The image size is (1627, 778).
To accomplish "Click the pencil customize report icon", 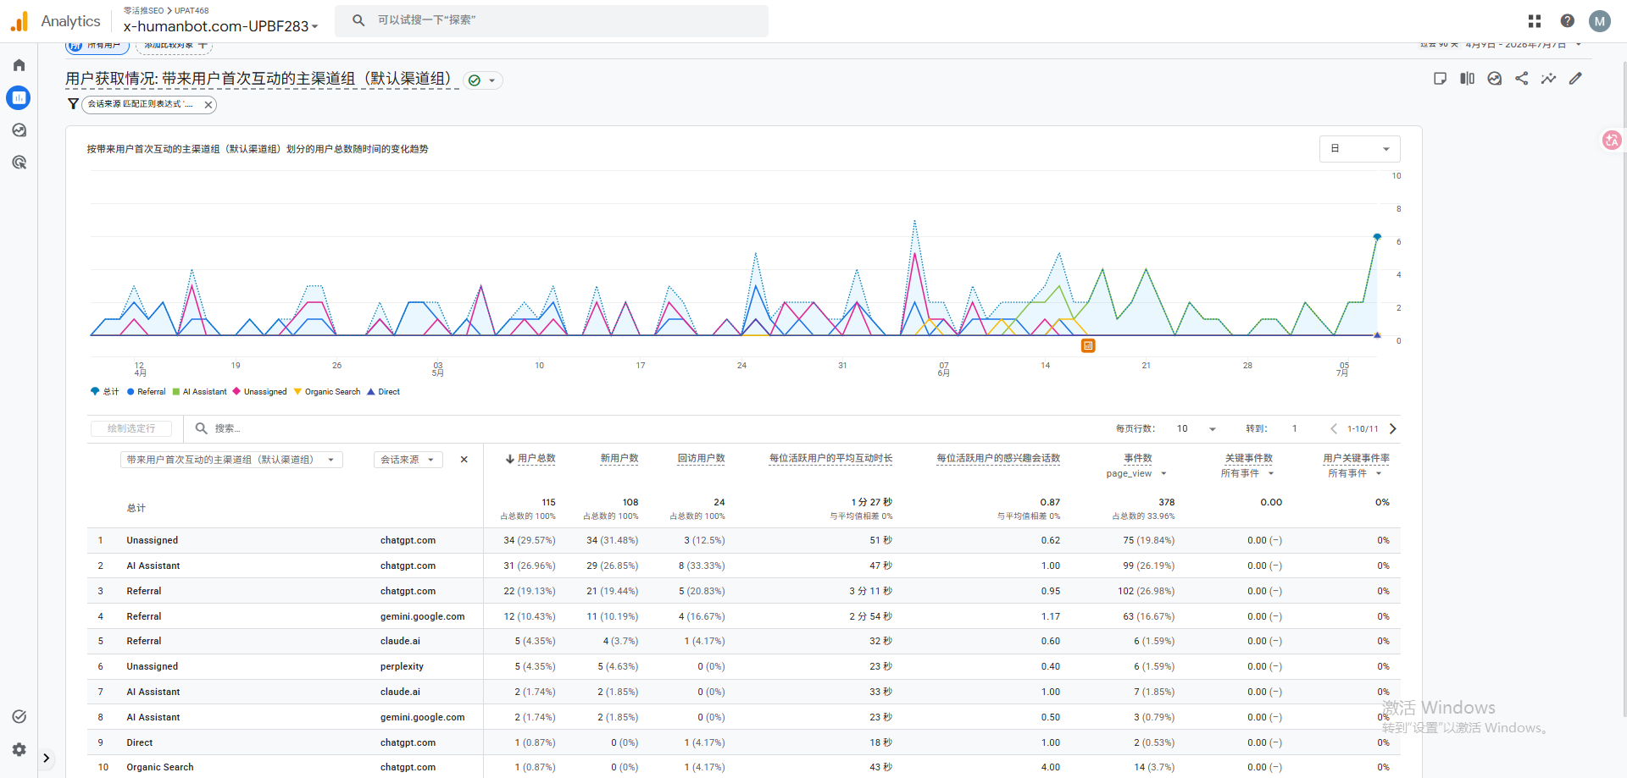I will pyautogui.click(x=1575, y=79).
